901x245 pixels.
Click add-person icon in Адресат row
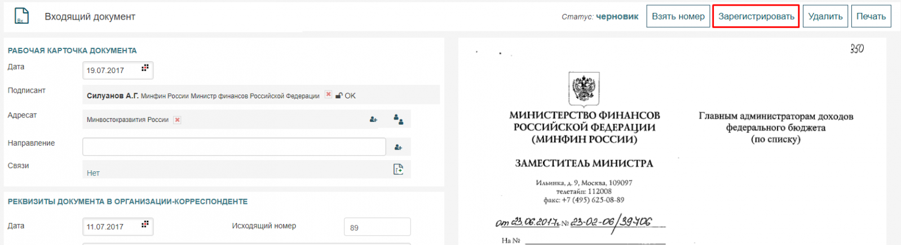[x=373, y=119]
